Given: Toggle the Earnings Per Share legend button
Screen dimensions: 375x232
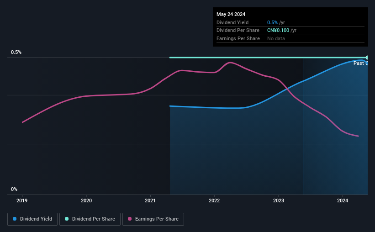Looking at the screenshot, I should (153, 219).
